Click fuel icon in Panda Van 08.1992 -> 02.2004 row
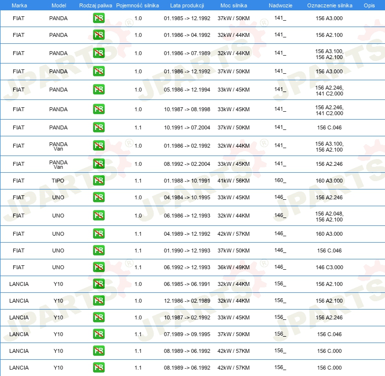This screenshot has height=376, width=385. [x=98, y=163]
